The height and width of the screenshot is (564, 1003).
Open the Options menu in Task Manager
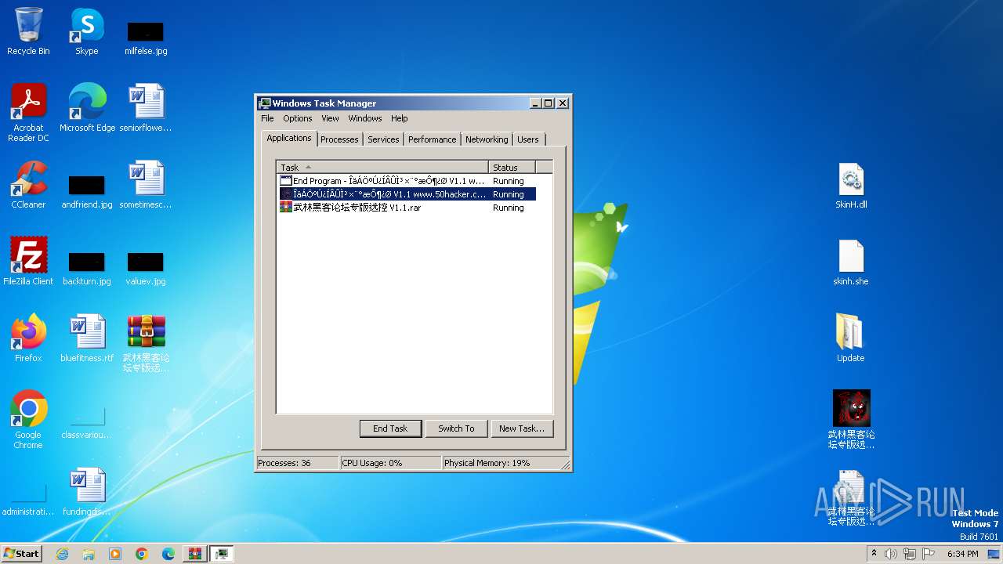(298, 118)
